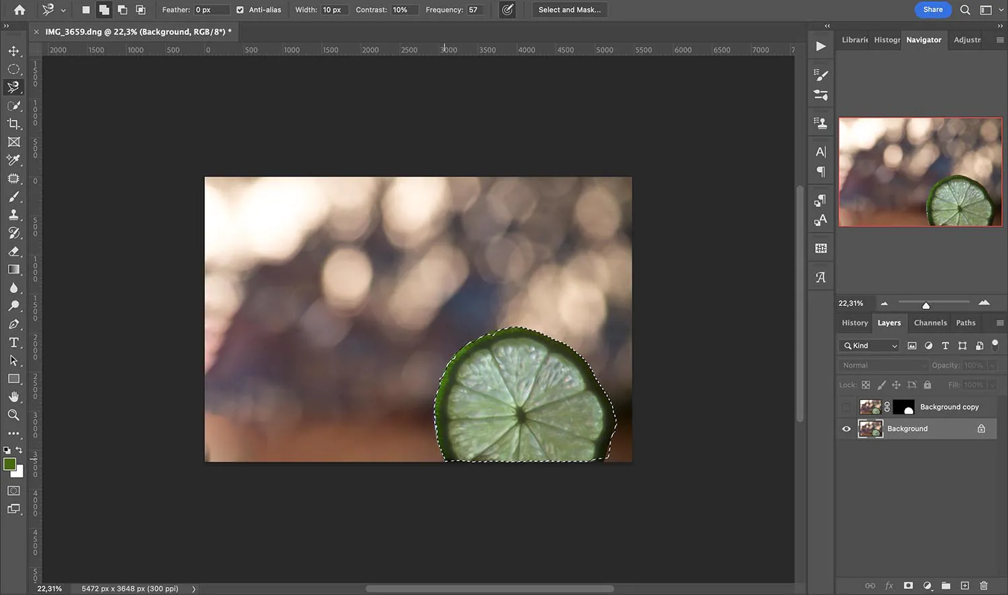Screen dimensions: 1008x595
Task: Add a layer mask in the Layers panel
Action: (908, 586)
